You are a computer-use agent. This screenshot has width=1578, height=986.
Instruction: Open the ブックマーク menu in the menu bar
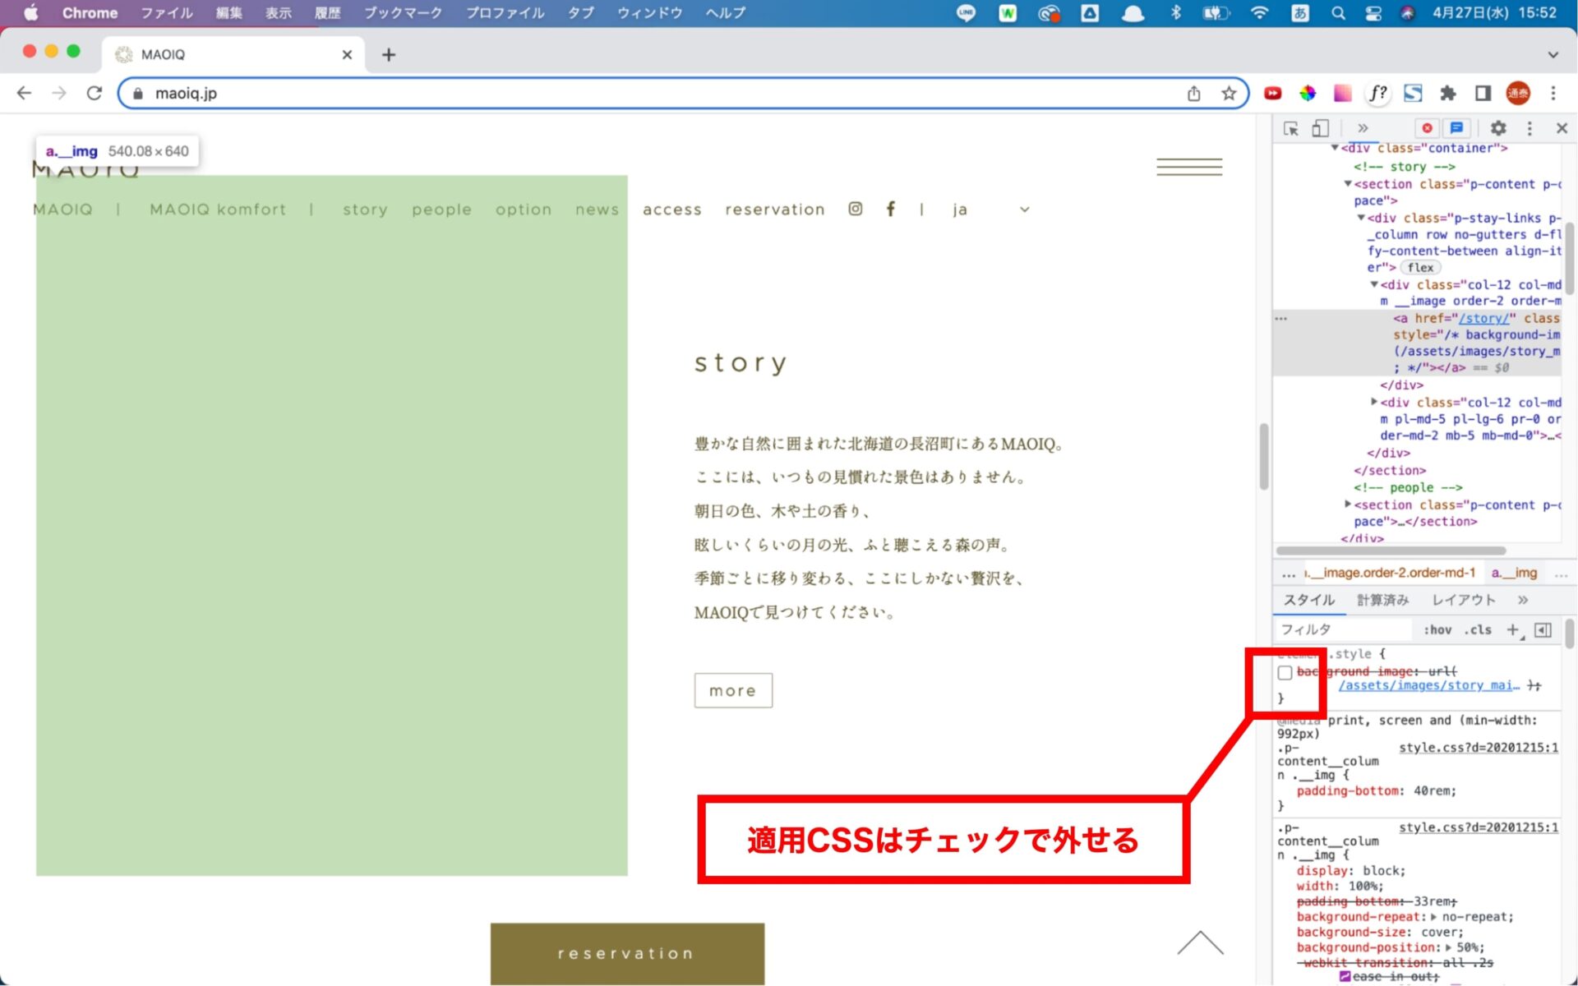(x=403, y=12)
